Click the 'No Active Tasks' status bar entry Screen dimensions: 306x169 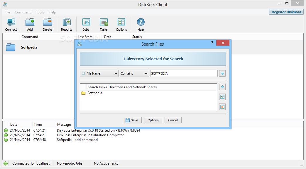point(106,163)
